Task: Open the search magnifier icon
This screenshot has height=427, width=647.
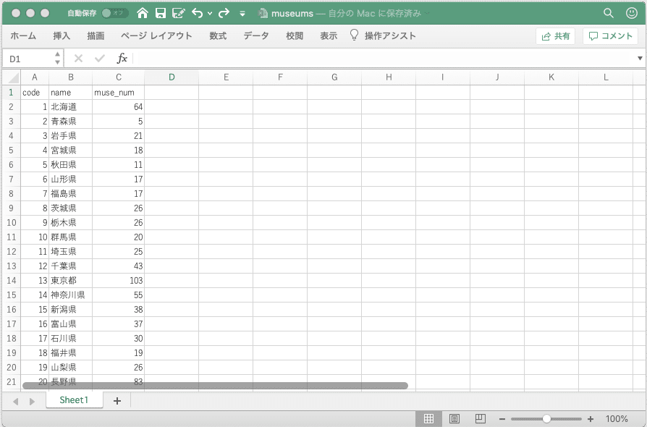Action: point(609,13)
